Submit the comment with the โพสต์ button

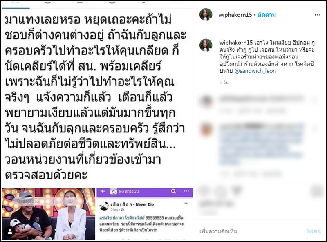coord(314,231)
